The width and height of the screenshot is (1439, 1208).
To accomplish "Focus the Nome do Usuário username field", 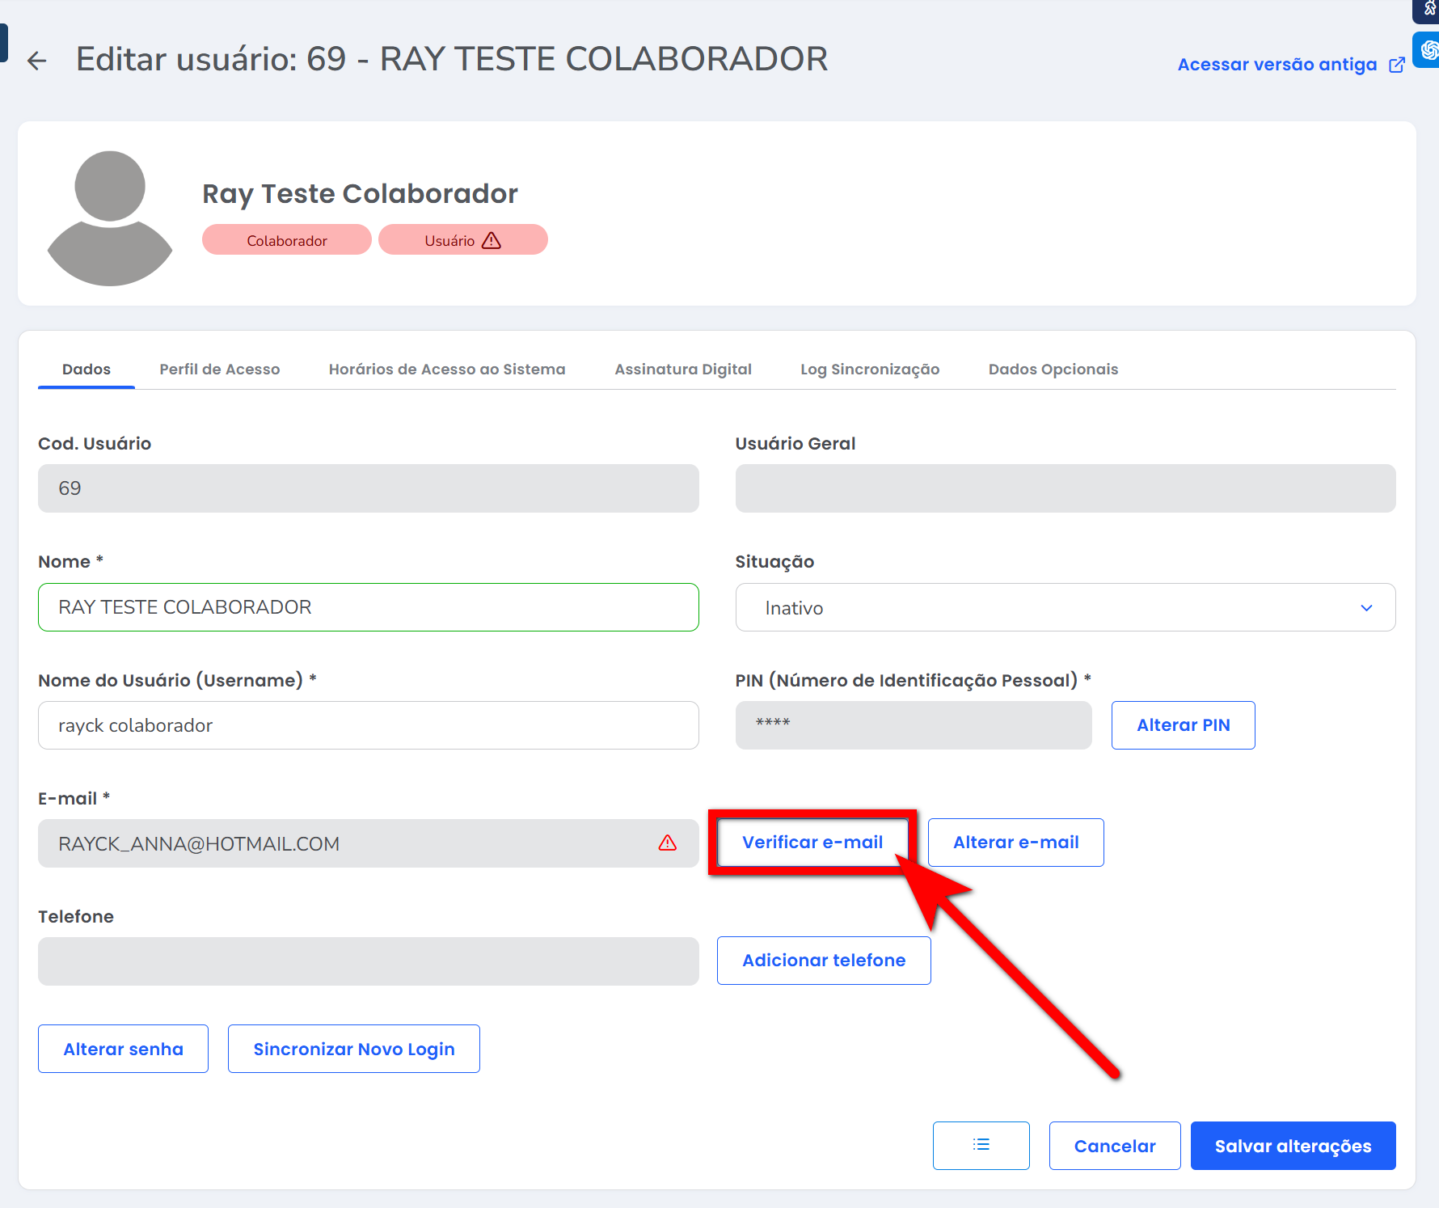I will [368, 725].
